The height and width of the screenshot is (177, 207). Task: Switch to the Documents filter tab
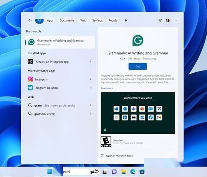coord(67,20)
